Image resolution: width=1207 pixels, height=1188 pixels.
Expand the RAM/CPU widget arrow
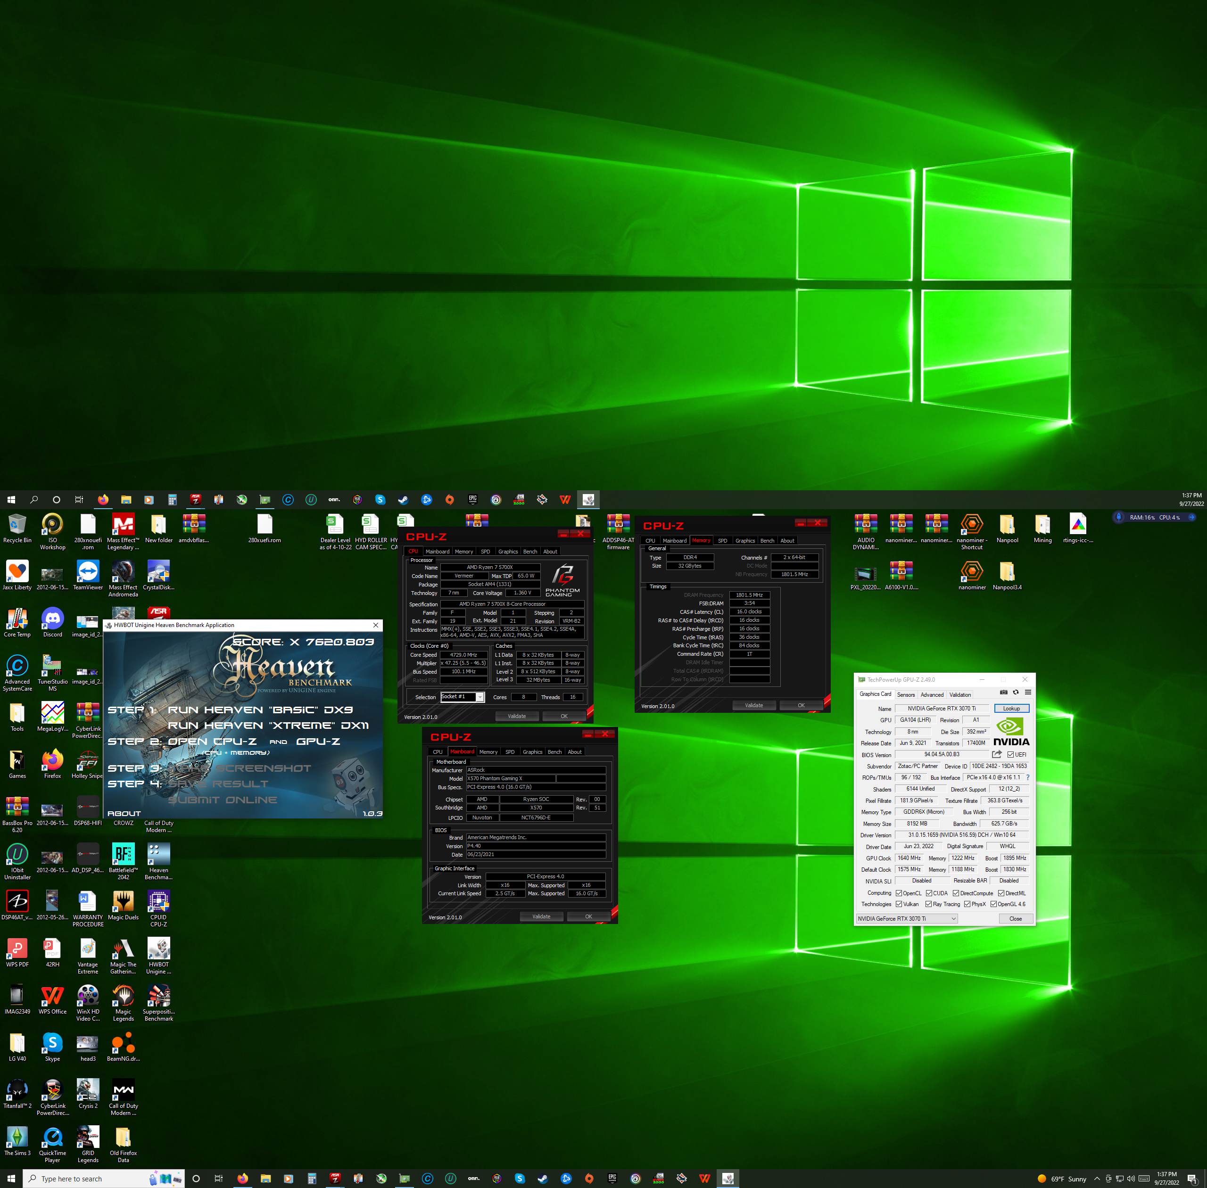tap(1191, 517)
